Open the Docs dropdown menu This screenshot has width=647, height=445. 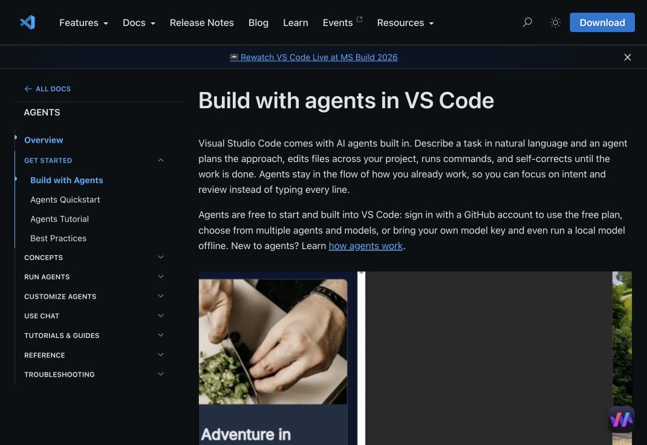(138, 23)
